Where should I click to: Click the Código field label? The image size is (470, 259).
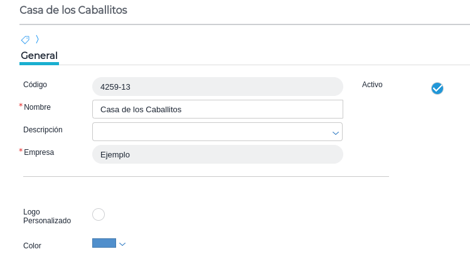tap(35, 85)
